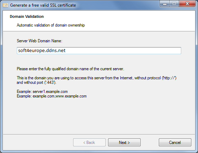Click the empty title bar area right of the title

pyautogui.click(x=118, y=5)
